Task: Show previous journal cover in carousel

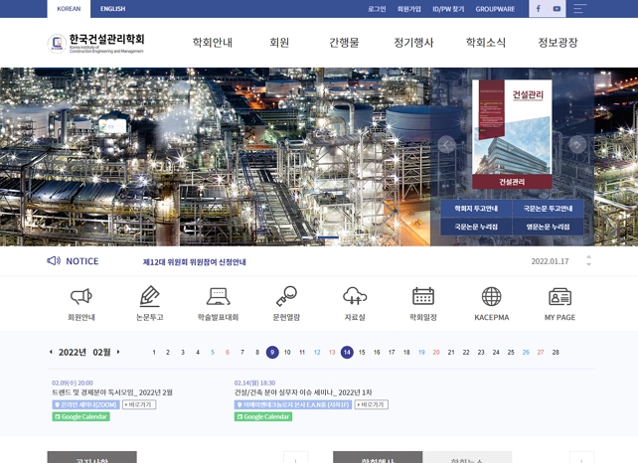Action: pos(446,144)
